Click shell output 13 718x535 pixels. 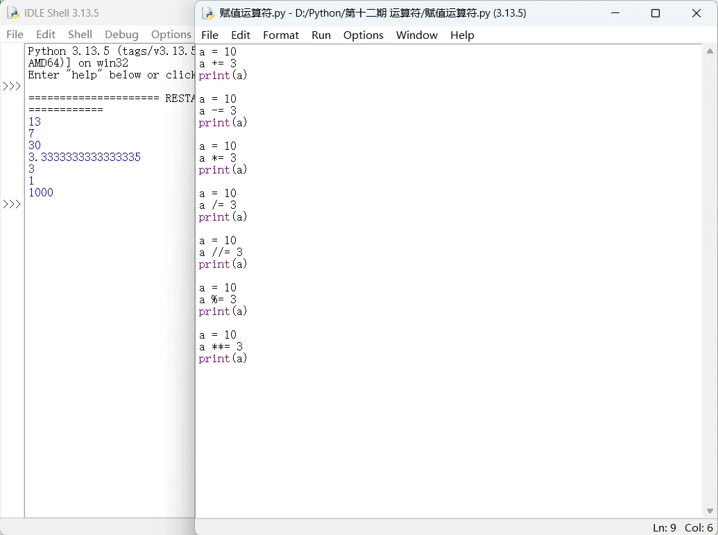(35, 122)
